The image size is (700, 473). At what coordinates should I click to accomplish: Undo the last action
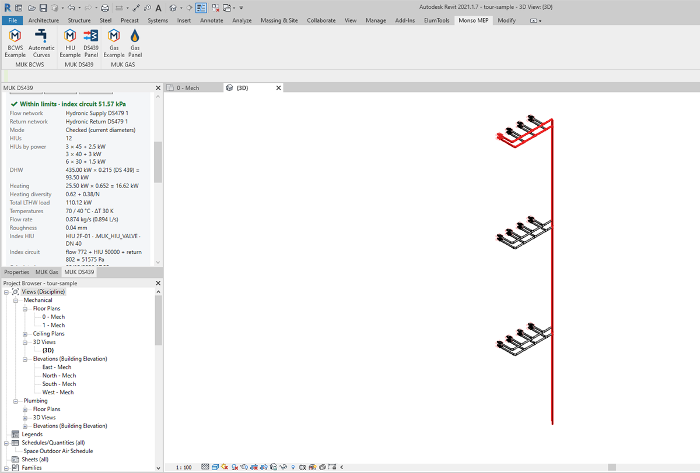click(71, 8)
